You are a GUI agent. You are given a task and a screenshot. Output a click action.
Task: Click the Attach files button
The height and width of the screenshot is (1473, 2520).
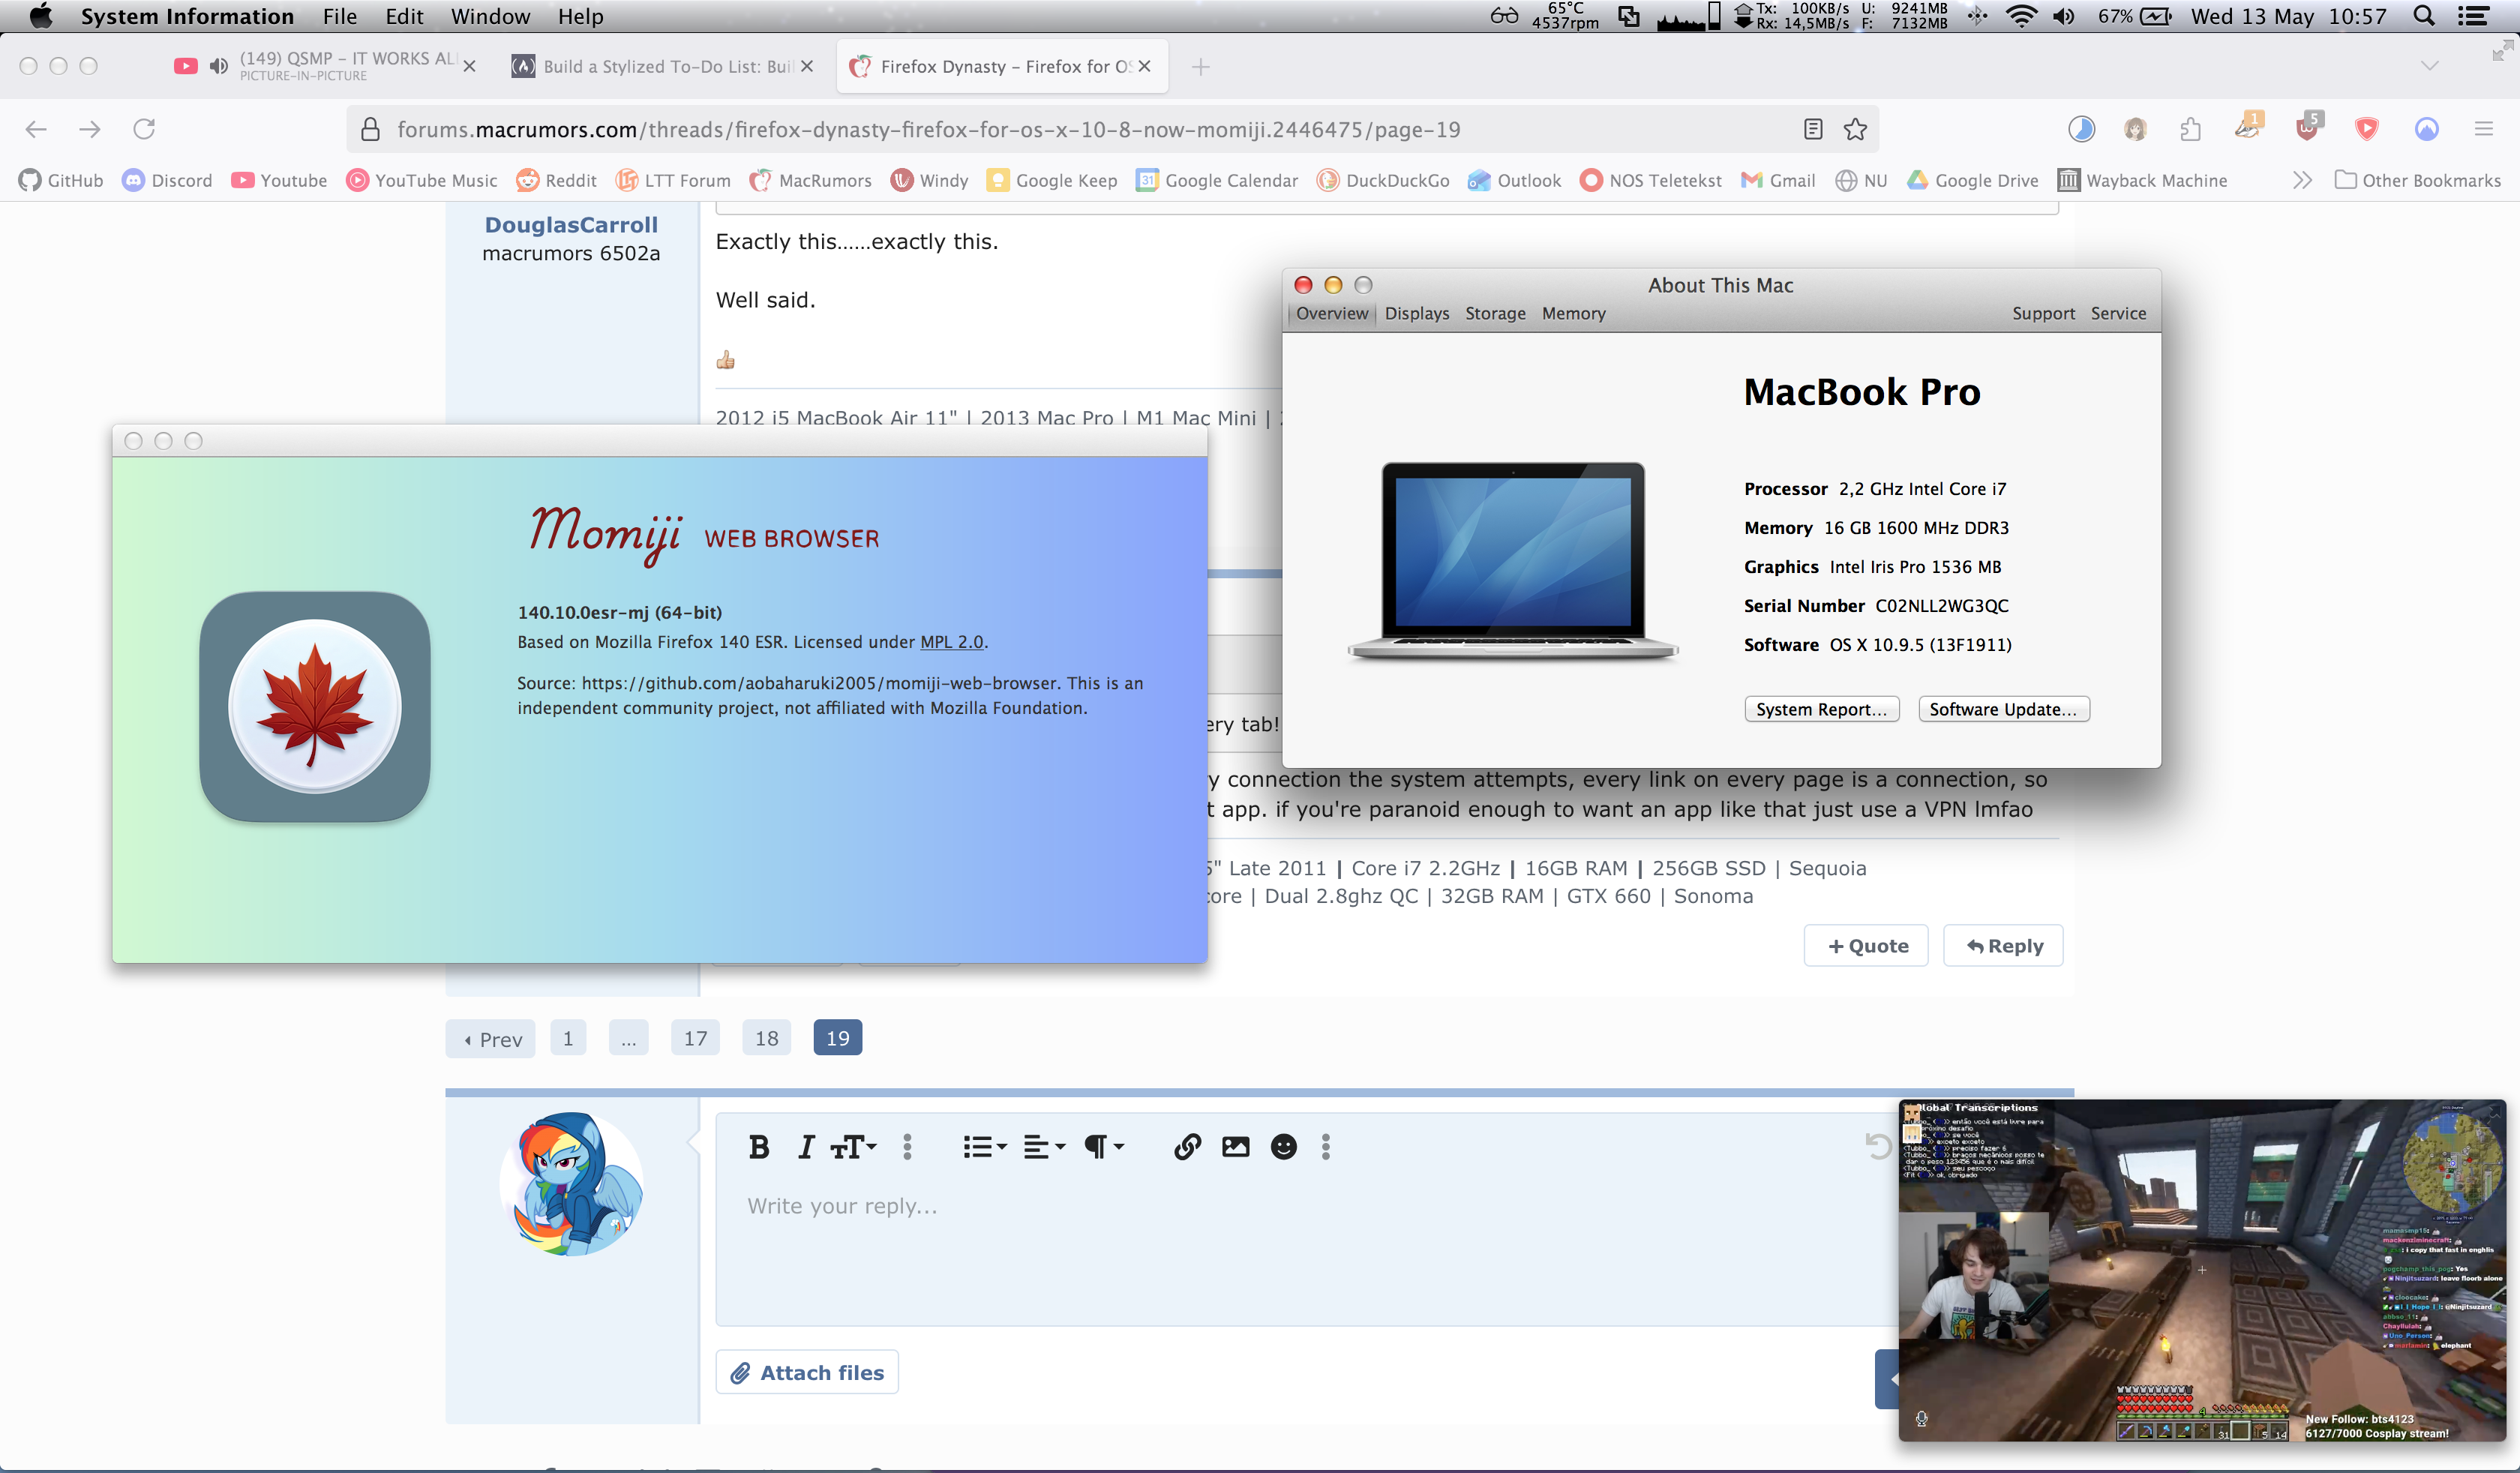point(807,1372)
